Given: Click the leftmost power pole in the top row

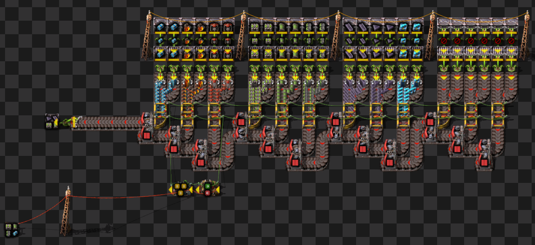Looking at the screenshot, I should (148, 35).
